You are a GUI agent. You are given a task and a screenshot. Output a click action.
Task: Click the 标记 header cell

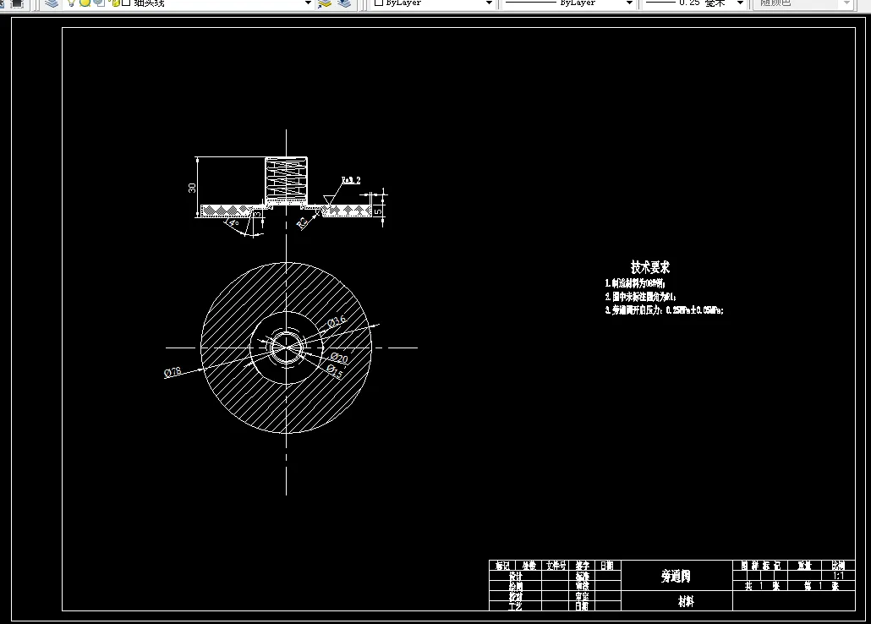[502, 566]
